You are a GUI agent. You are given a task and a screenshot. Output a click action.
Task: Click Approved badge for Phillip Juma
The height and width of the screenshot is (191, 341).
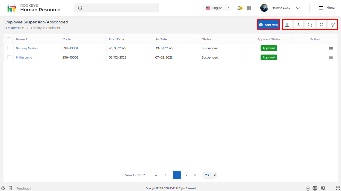coord(269,58)
